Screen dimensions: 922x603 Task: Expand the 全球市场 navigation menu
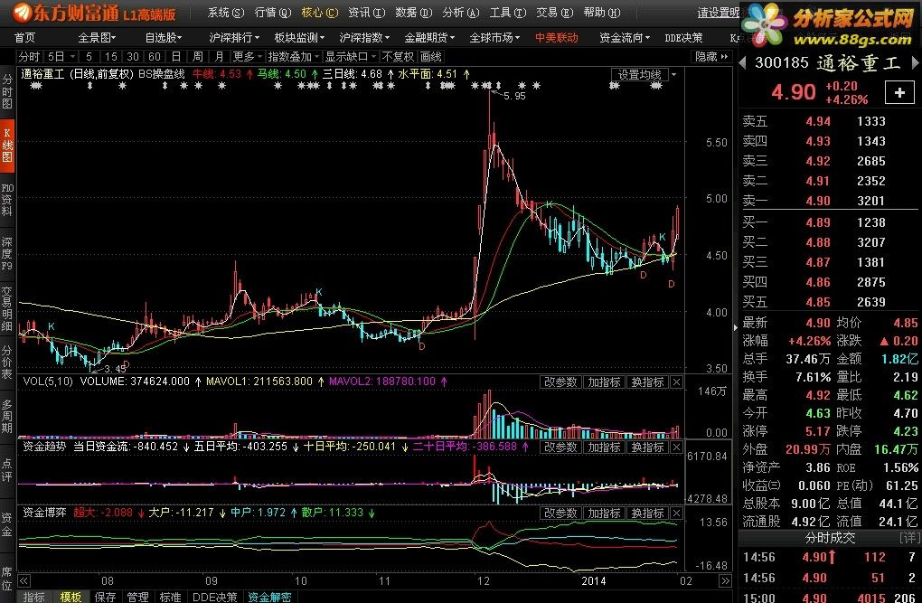[x=494, y=38]
